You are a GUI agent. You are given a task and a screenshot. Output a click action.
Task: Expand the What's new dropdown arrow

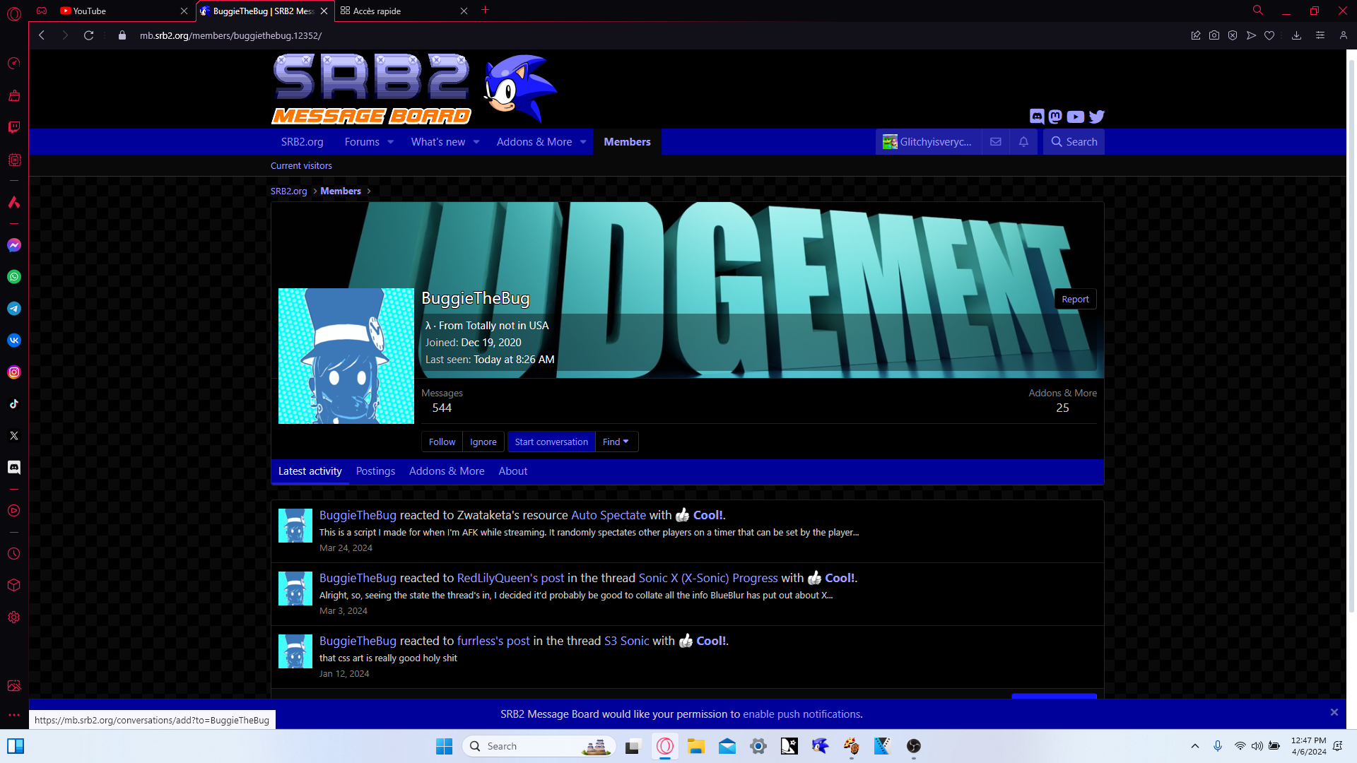click(476, 142)
